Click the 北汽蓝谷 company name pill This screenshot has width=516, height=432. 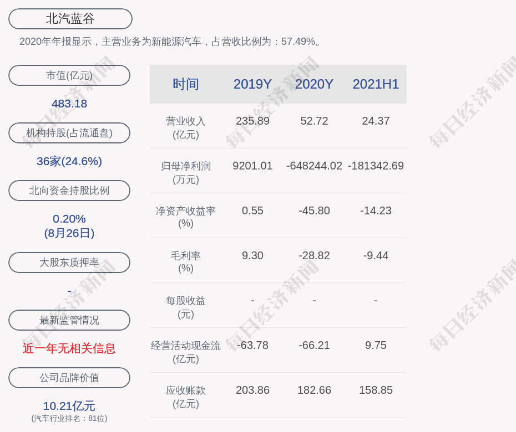[70, 19]
